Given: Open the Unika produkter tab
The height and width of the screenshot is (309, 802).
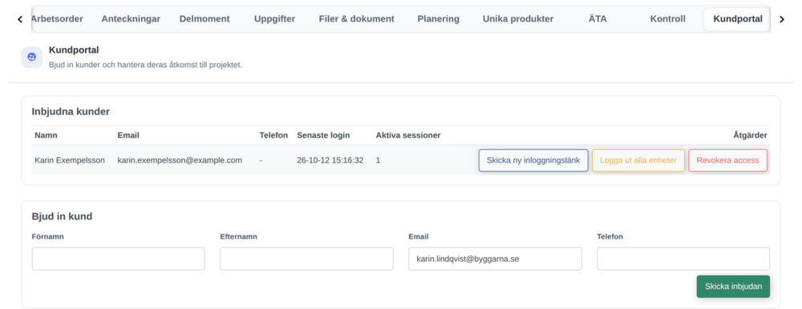Looking at the screenshot, I should point(518,19).
